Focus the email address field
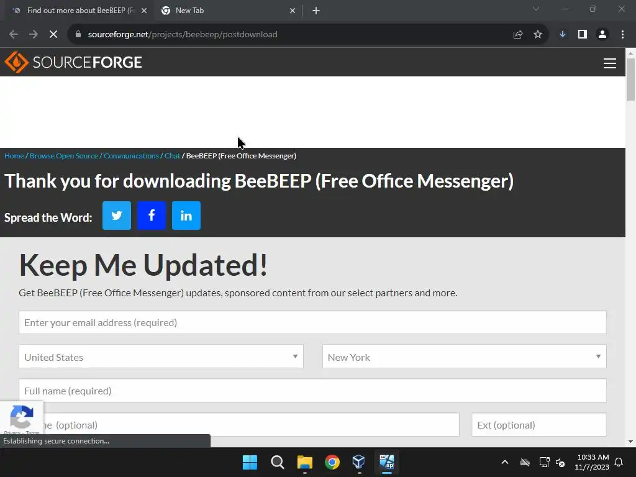 [x=312, y=322]
